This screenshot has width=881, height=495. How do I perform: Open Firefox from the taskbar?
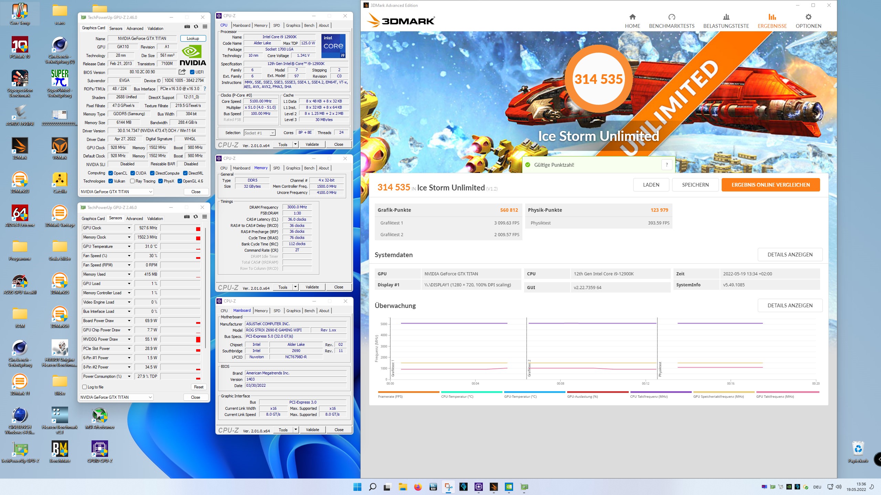click(418, 487)
